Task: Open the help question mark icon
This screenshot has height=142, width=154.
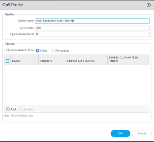Action: (x=149, y=5)
